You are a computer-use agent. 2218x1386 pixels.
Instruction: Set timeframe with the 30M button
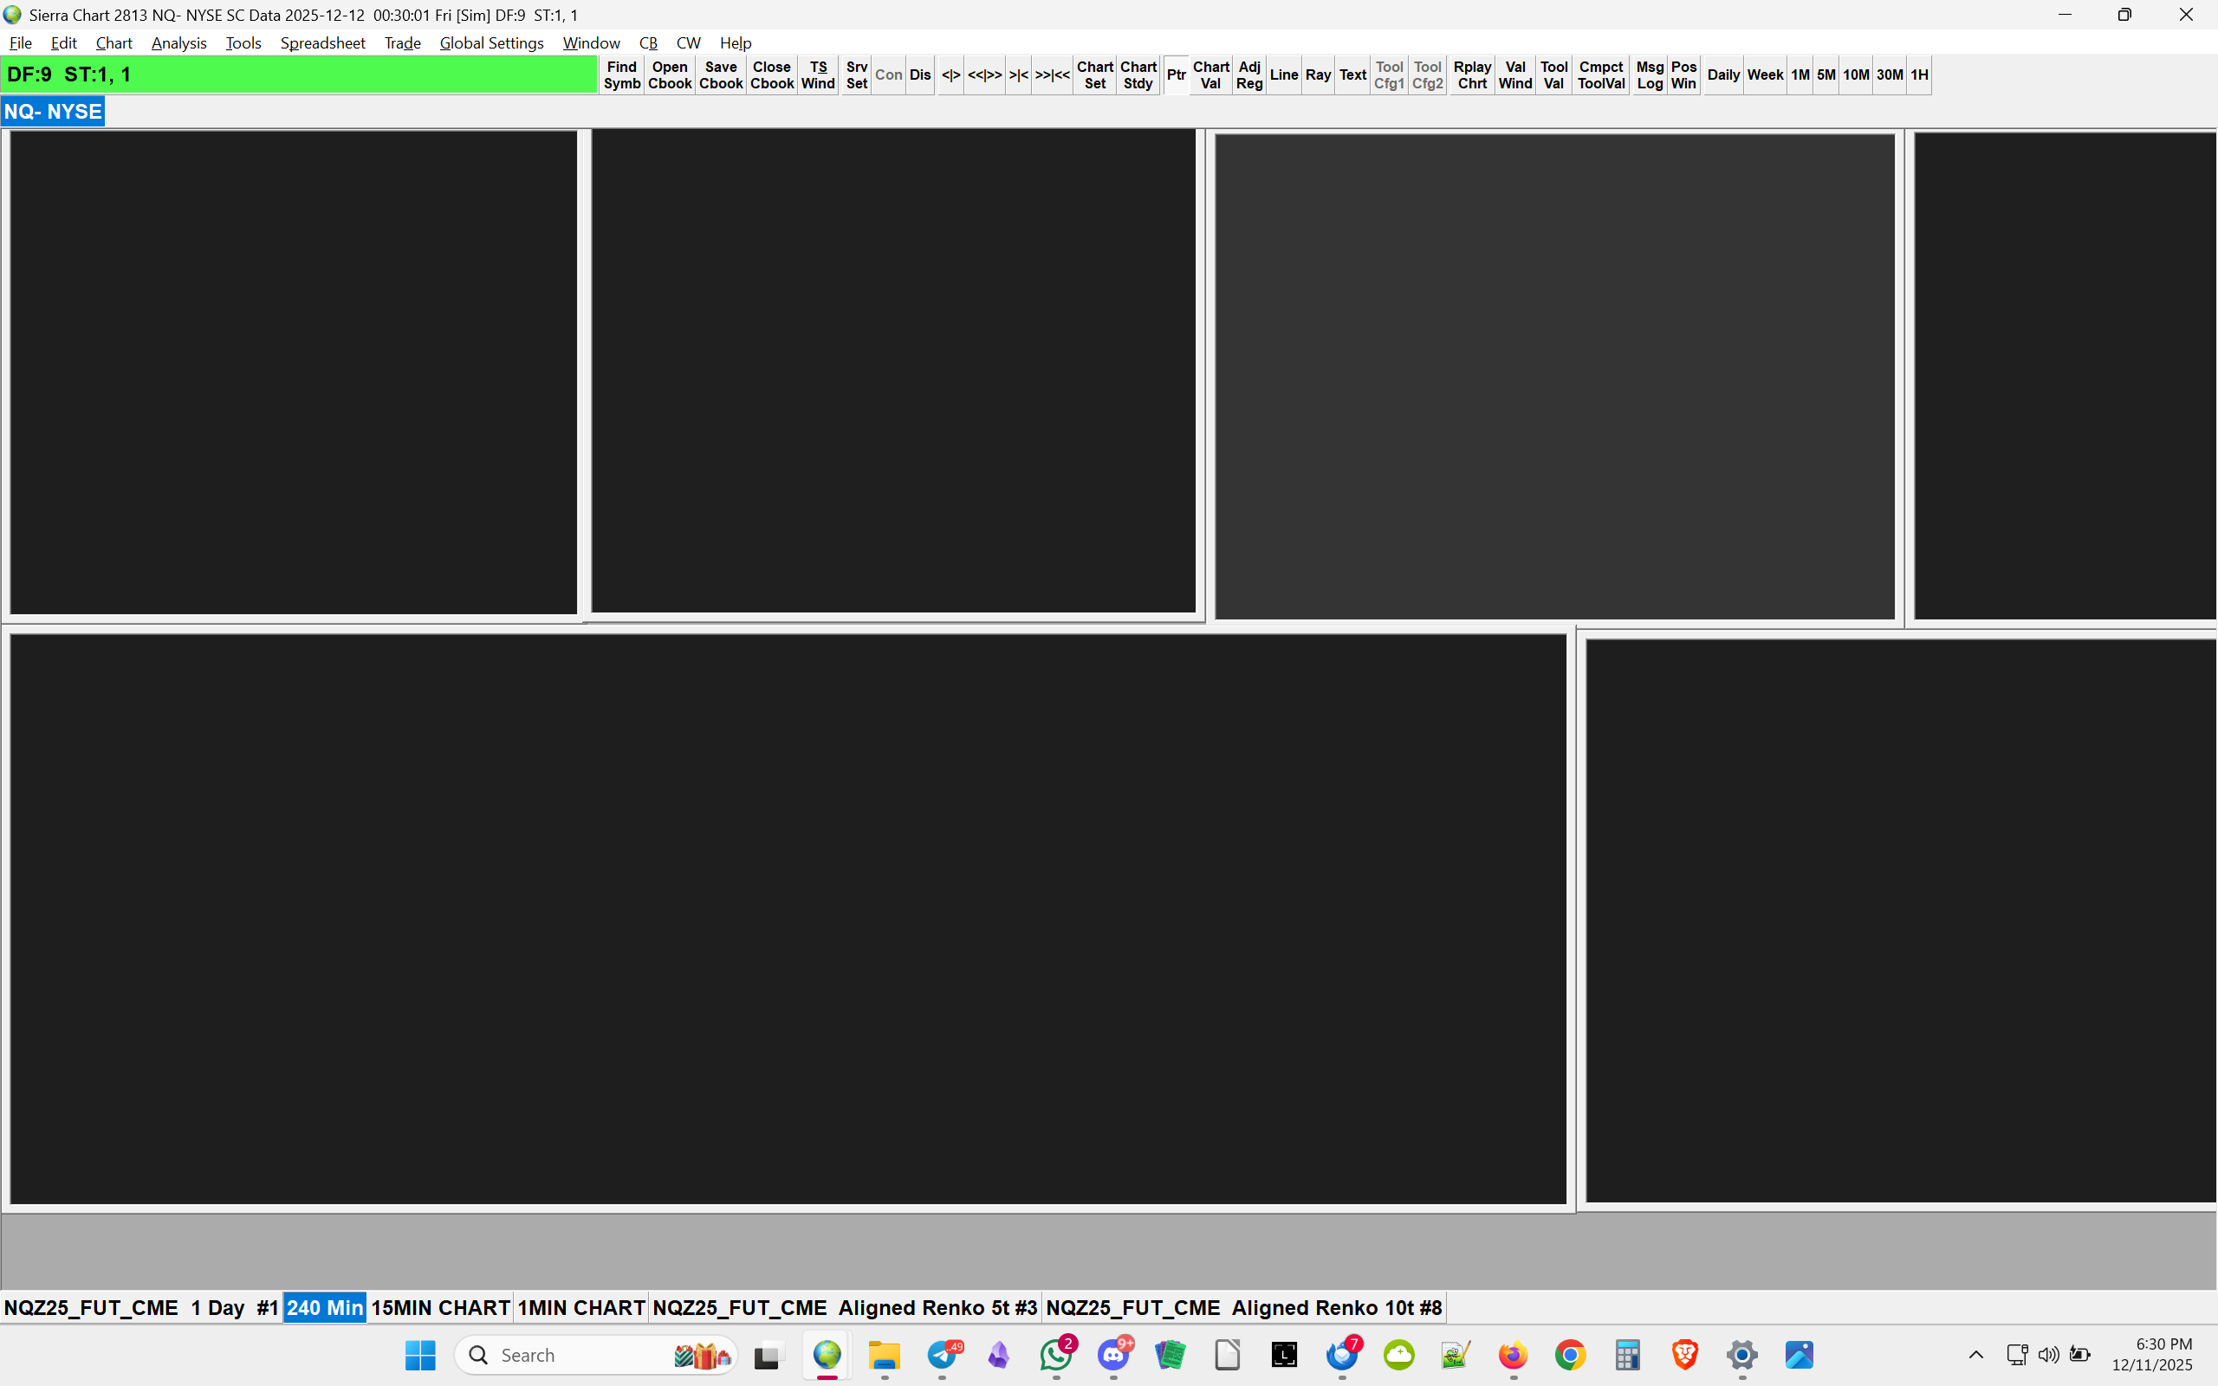point(1889,75)
